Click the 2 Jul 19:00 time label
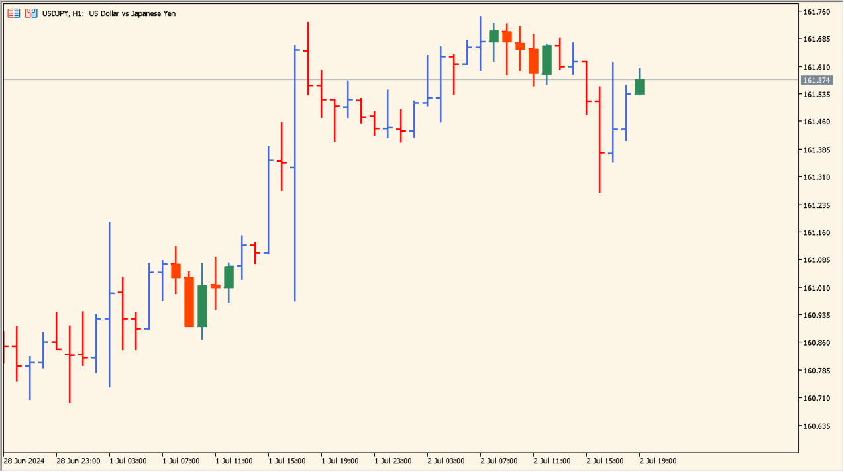The image size is (844, 472). coord(658,461)
